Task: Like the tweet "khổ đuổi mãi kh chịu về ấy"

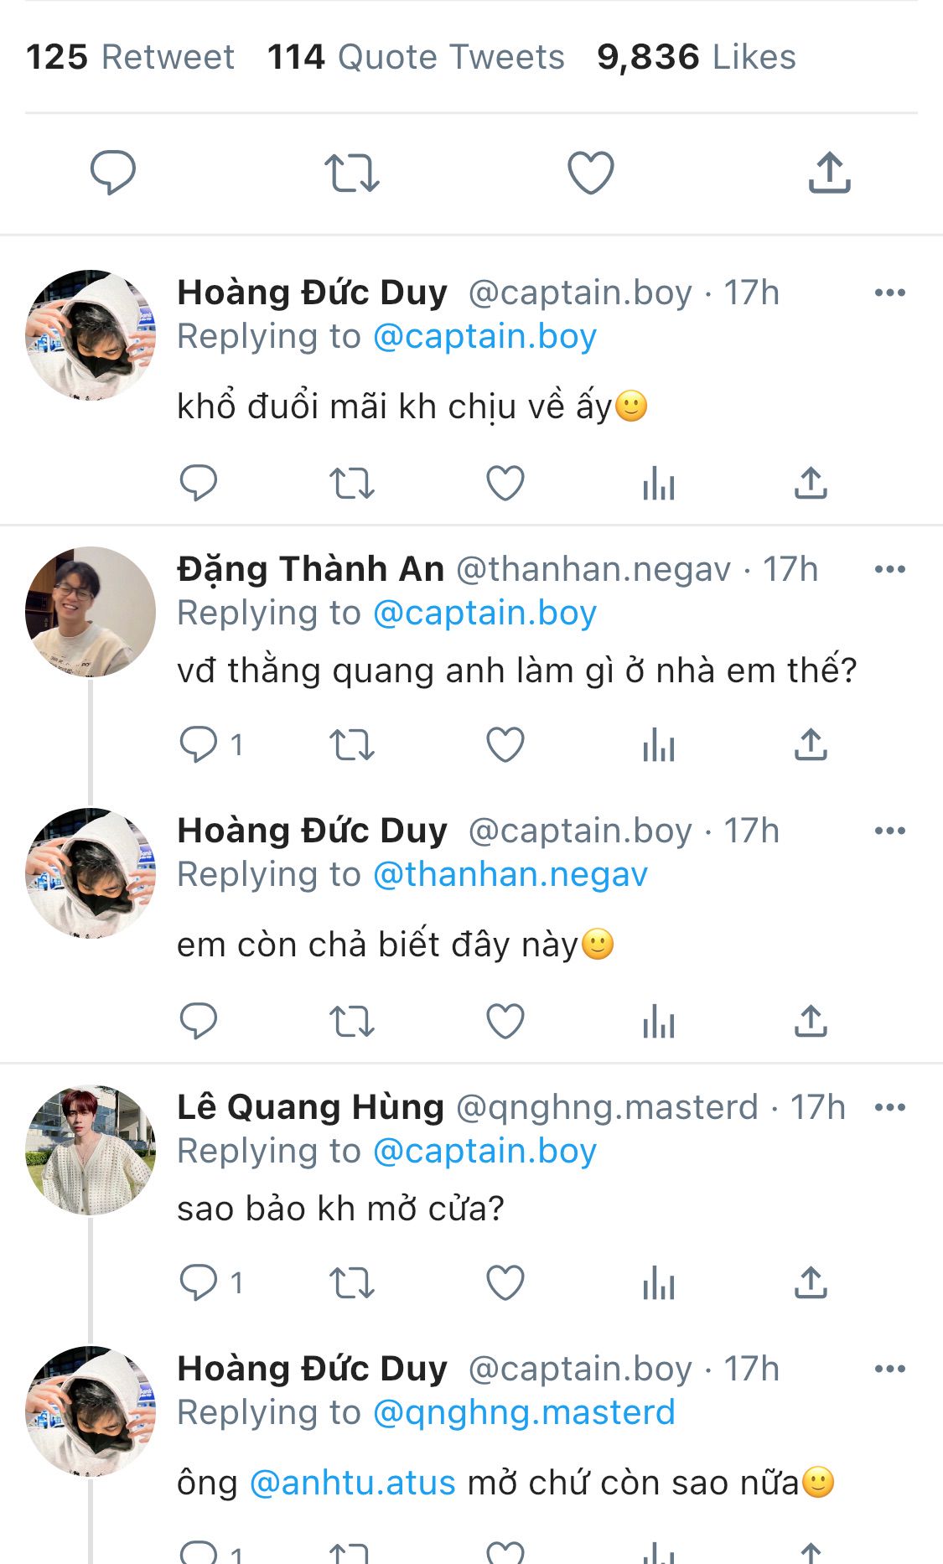Action: pyautogui.click(x=505, y=484)
